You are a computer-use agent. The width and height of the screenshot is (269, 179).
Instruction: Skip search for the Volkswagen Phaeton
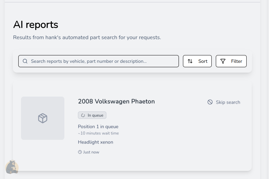(x=224, y=102)
